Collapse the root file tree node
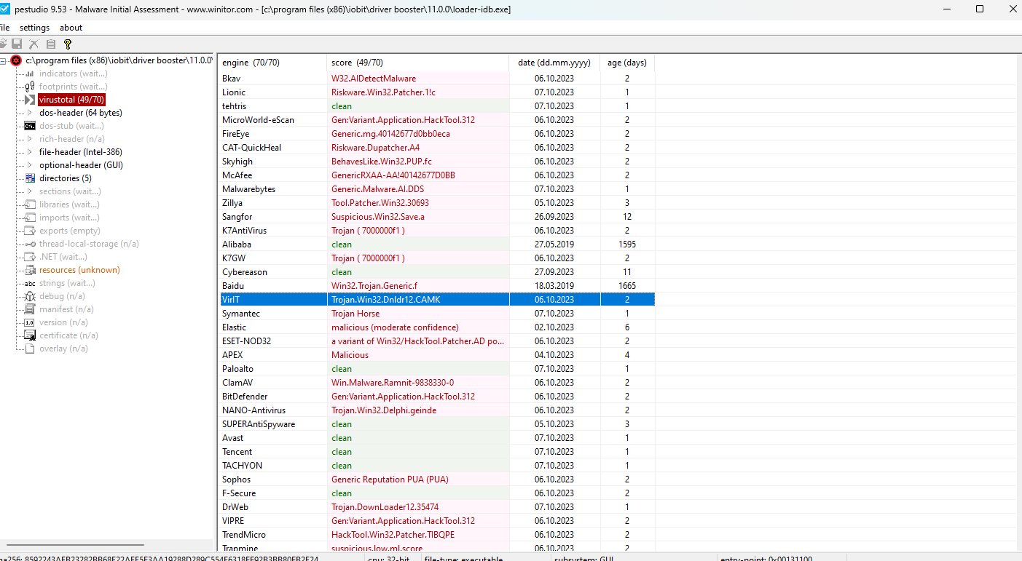This screenshot has width=1022, height=561. click(x=4, y=60)
